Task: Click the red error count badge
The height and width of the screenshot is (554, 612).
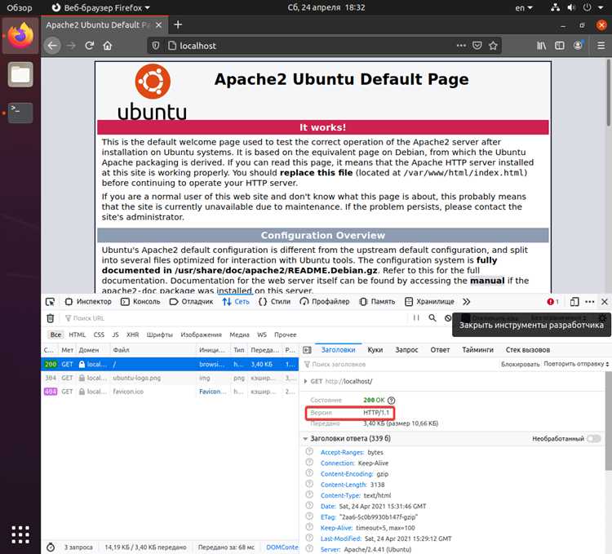Action: pyautogui.click(x=552, y=302)
